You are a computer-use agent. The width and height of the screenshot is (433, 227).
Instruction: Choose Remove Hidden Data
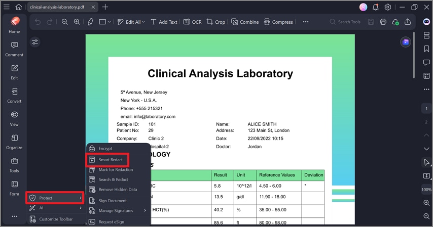tap(118, 190)
